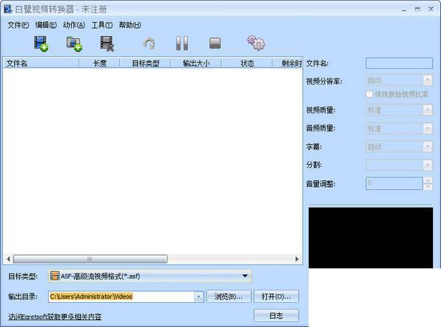
Task: Open the 视频分辨率 dropdown
Action: click(x=399, y=81)
